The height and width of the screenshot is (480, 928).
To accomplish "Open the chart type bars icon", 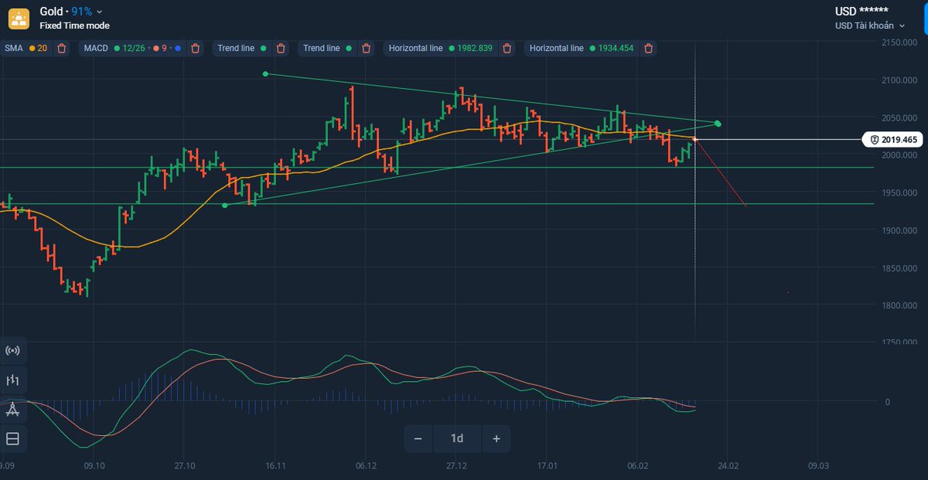I will pyautogui.click(x=12, y=380).
